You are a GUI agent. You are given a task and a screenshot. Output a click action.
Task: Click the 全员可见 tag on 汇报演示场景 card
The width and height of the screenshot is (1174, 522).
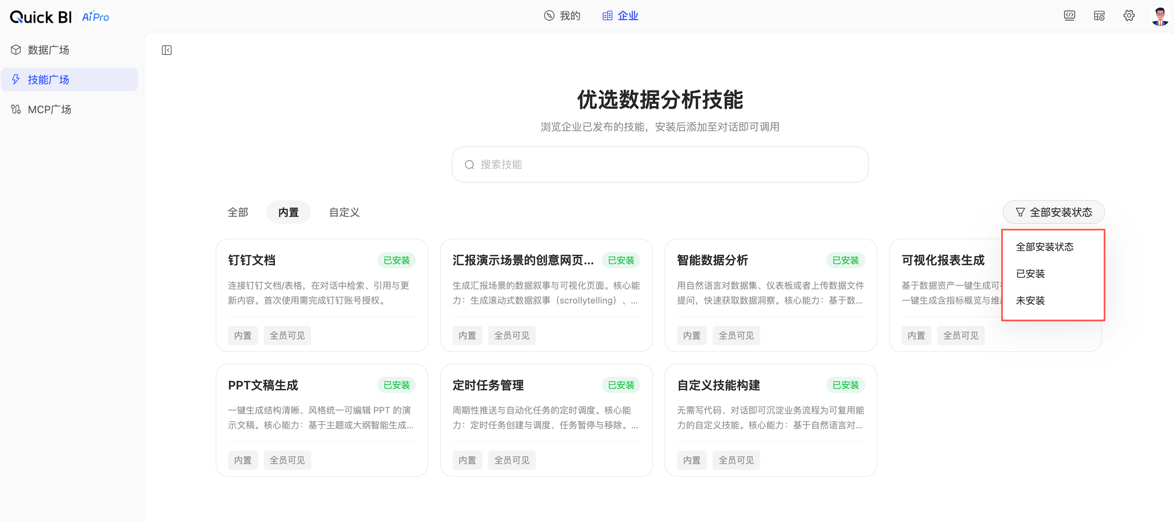[512, 335]
